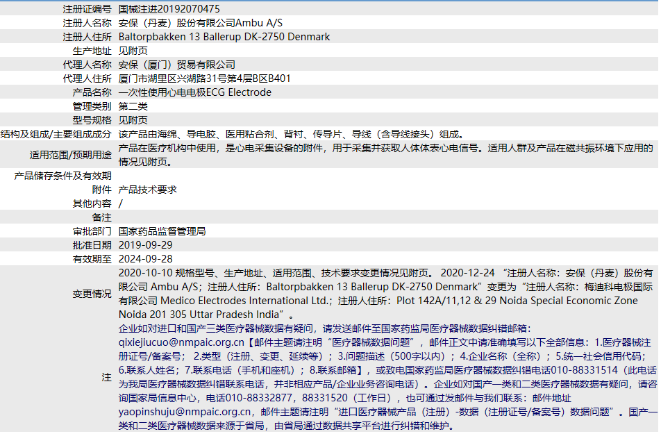The image size is (661, 434).
Task: Select the expiry date 2024-09-28
Action: pos(146,259)
